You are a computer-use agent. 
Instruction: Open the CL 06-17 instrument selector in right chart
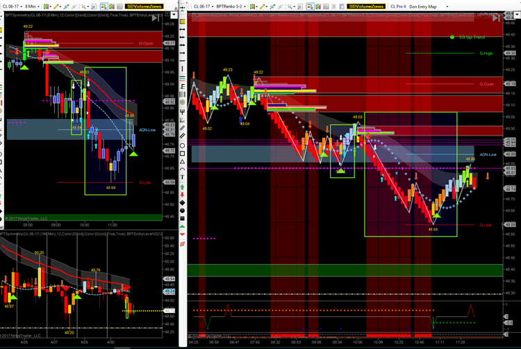click(x=204, y=6)
